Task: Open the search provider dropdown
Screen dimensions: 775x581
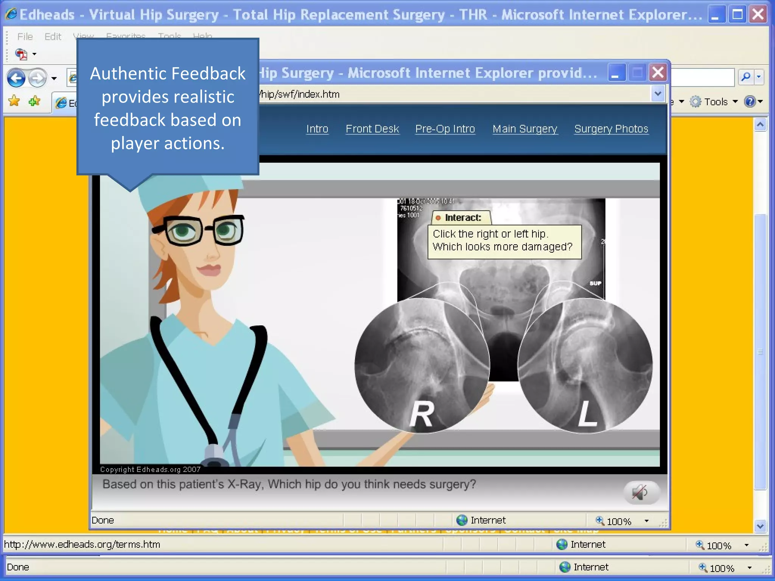Action: coord(759,77)
